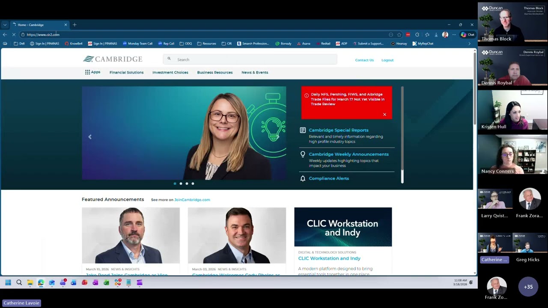Show the +35 more participants
Viewport: 548px width, 308px height.
(x=528, y=287)
